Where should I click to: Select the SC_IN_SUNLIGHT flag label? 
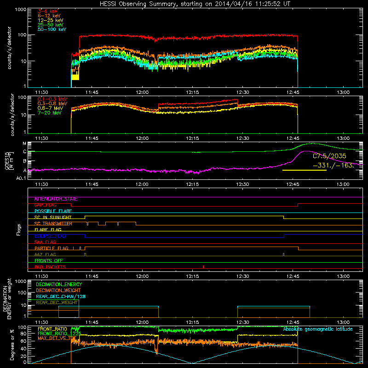53,217
